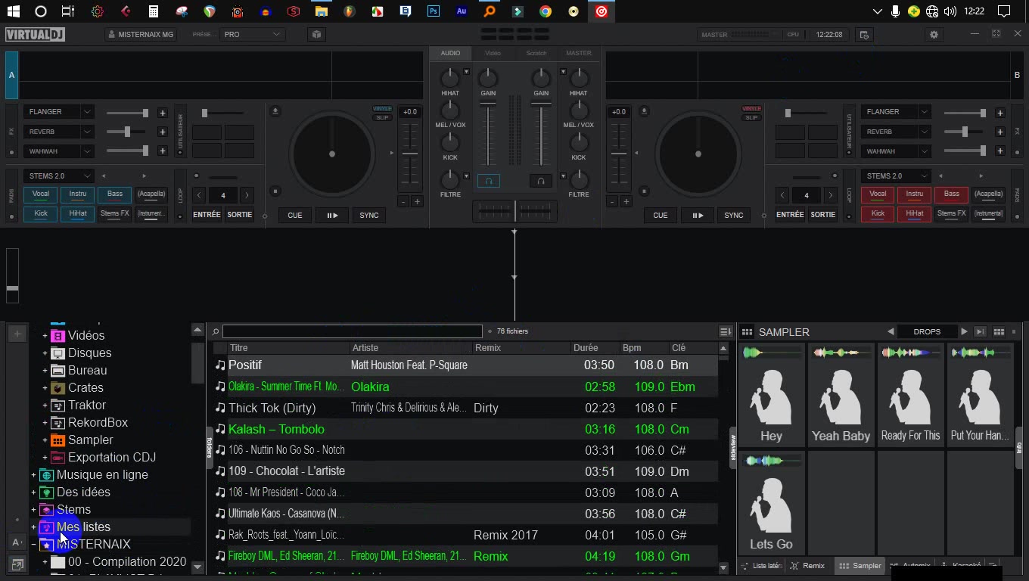
Task: Open Photoshop from the taskbar
Action: 434,11
